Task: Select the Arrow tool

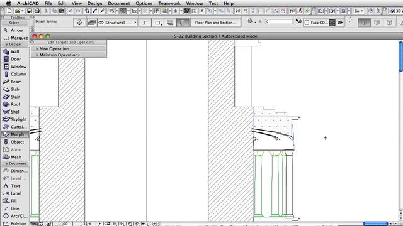Action: pyautogui.click(x=14, y=30)
